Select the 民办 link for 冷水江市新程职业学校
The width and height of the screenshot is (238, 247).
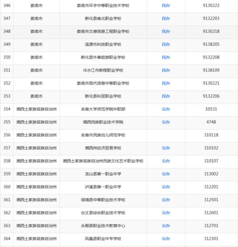tap(166, 70)
